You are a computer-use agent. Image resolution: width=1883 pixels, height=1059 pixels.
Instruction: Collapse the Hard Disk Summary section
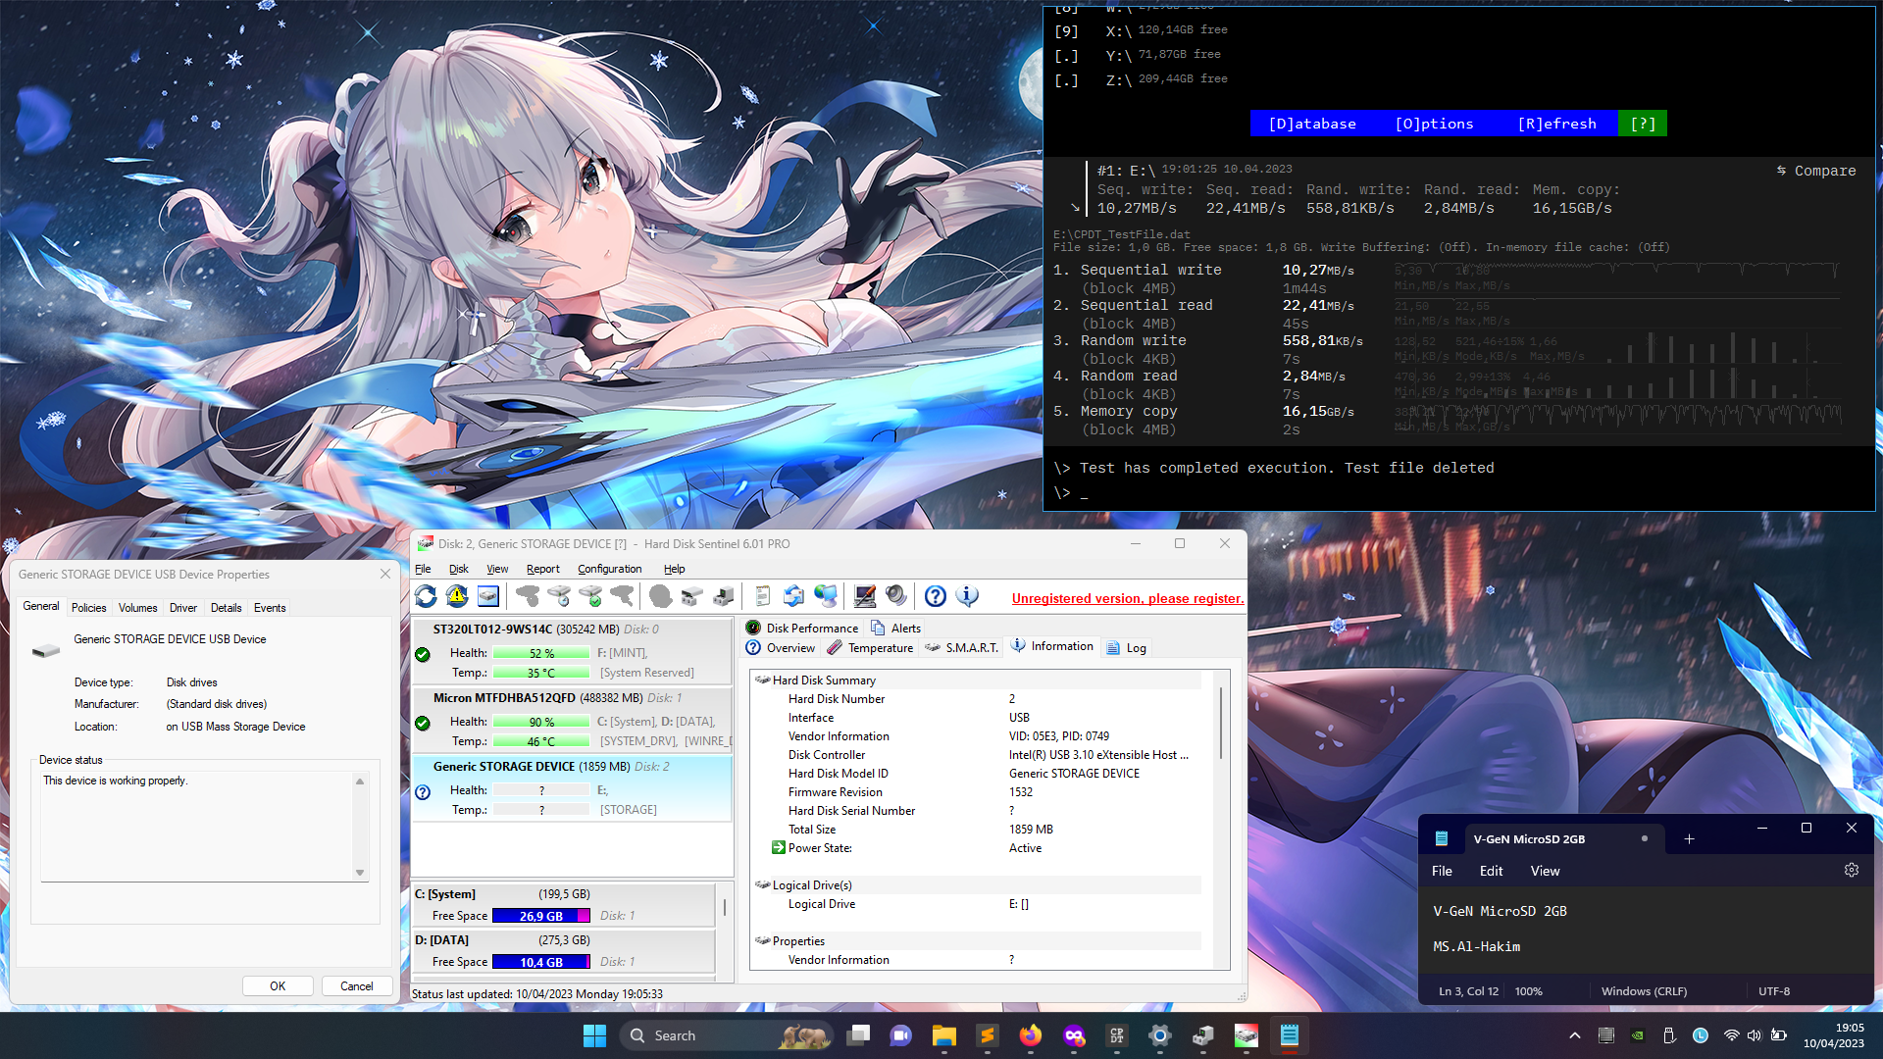pyautogui.click(x=762, y=680)
